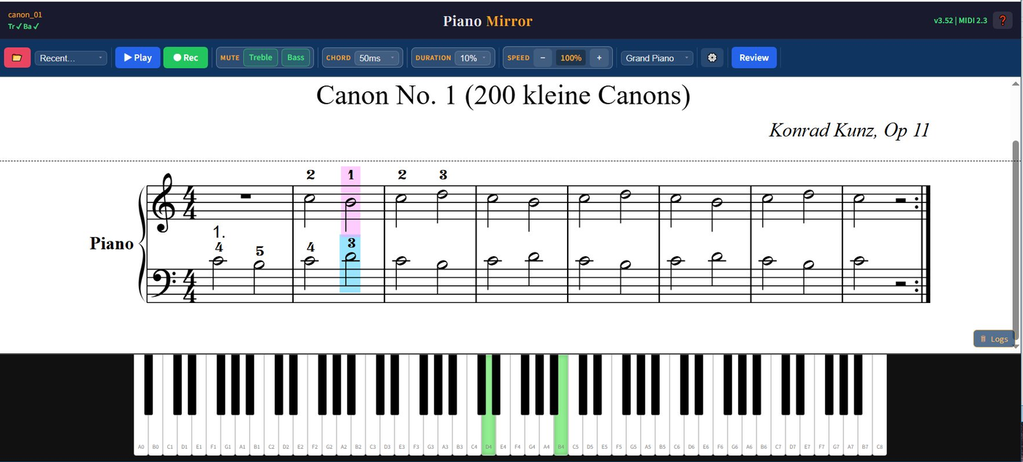Screen dimensions: 1023x462
Task: Click the pink-highlighted treble note
Action: pyautogui.click(x=351, y=202)
